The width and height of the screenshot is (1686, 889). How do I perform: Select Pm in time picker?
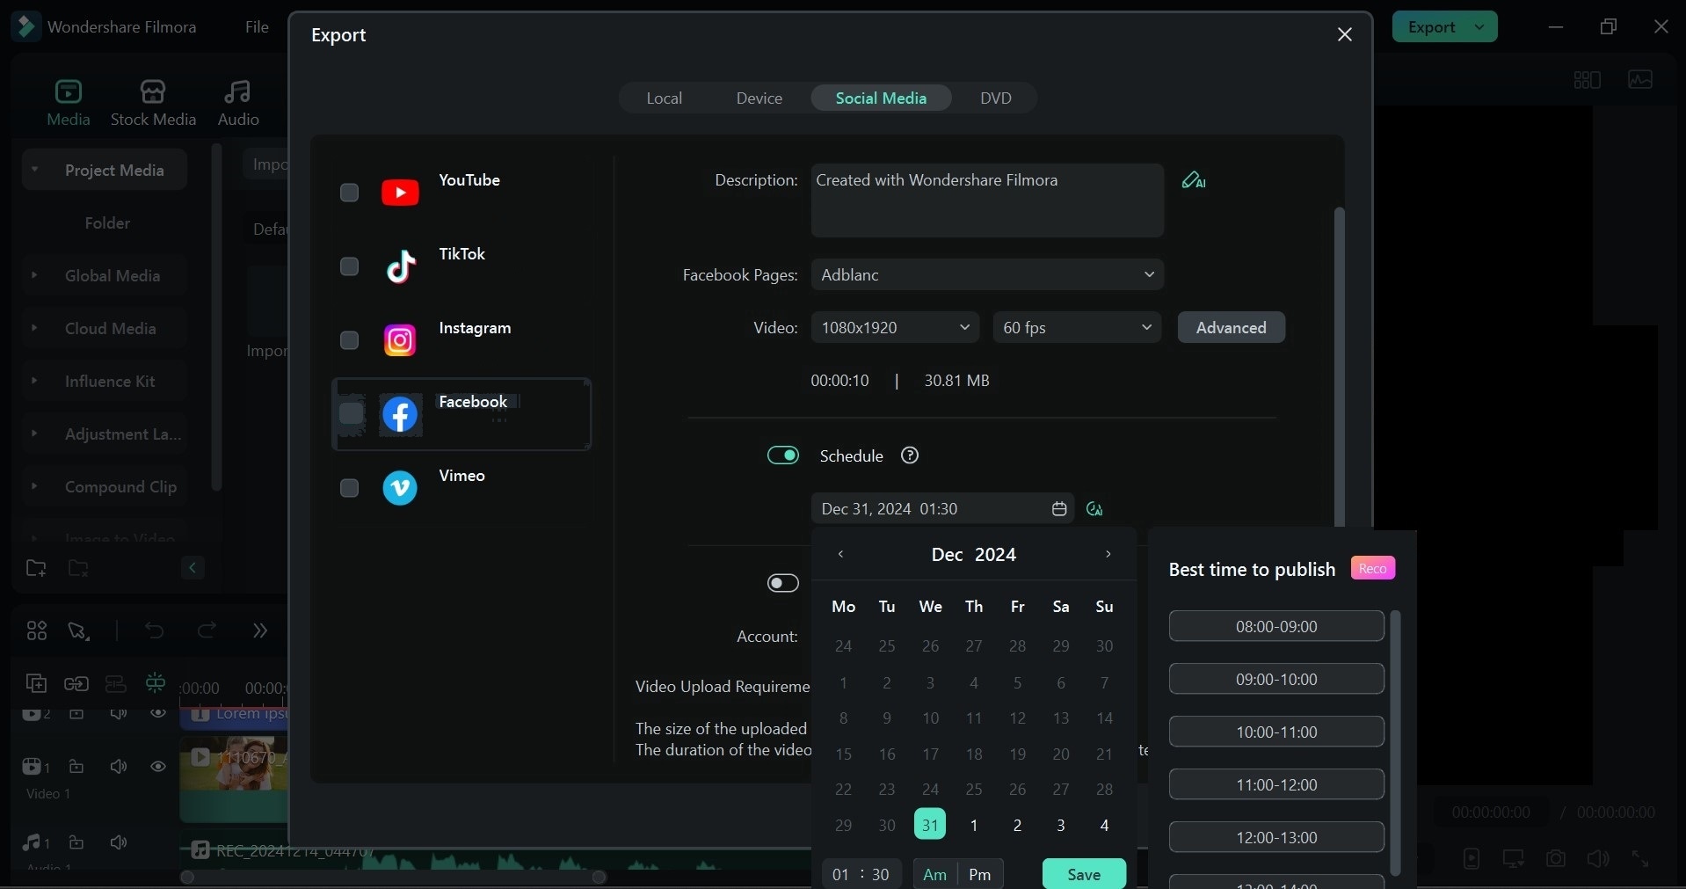click(x=979, y=874)
